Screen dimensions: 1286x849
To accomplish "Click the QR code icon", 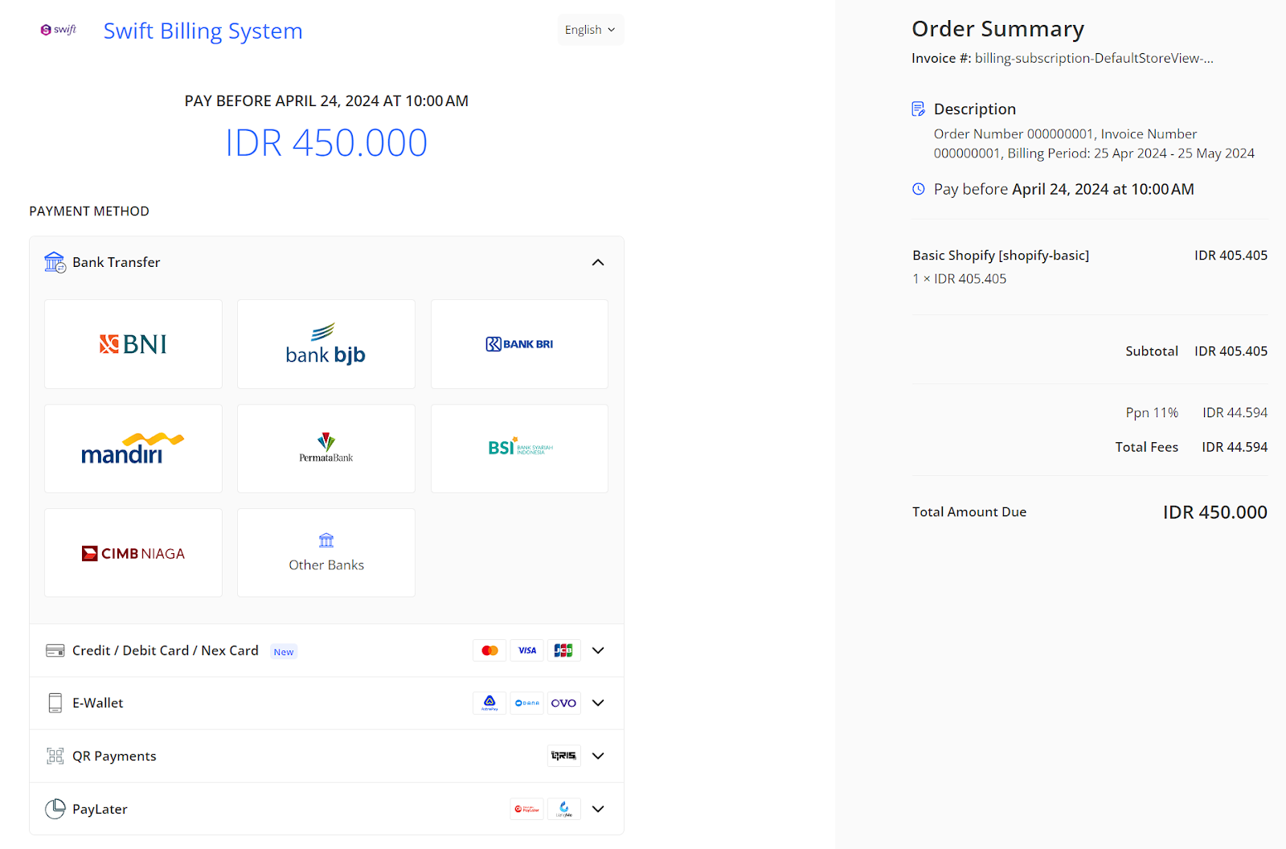I will [55, 756].
